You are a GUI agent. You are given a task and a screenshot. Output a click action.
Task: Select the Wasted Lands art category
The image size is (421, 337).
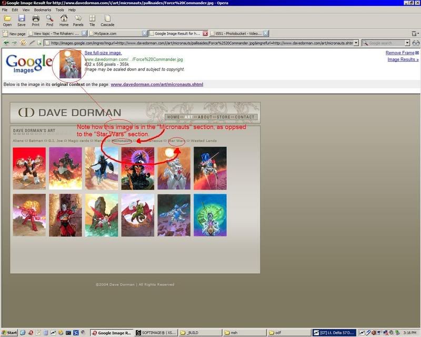(204, 141)
